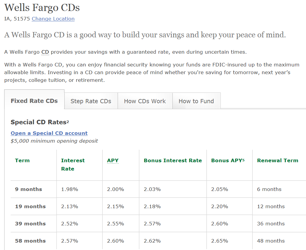Click the IA, 51575 location text

pyautogui.click(x=17, y=19)
